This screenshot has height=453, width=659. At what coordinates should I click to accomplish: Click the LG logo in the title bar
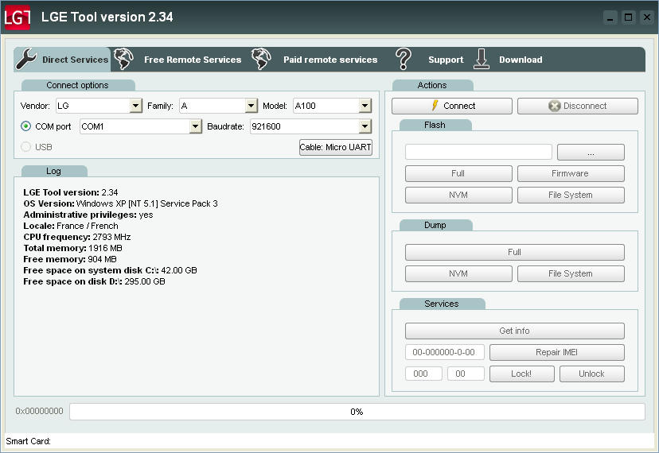18,17
